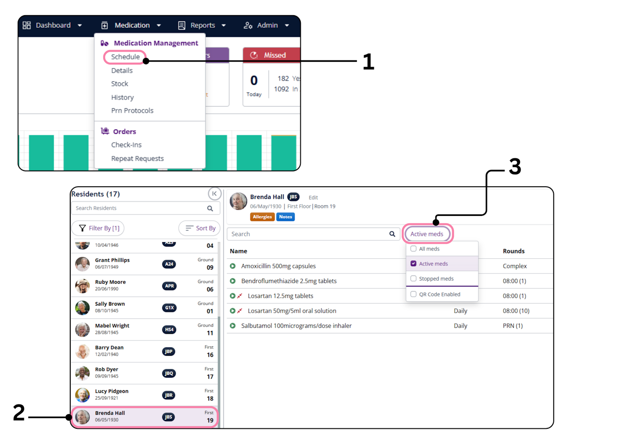Image resolution: width=624 pixels, height=441 pixels.
Task: Click the green play icon beside Amoxicillin
Action: click(x=233, y=266)
